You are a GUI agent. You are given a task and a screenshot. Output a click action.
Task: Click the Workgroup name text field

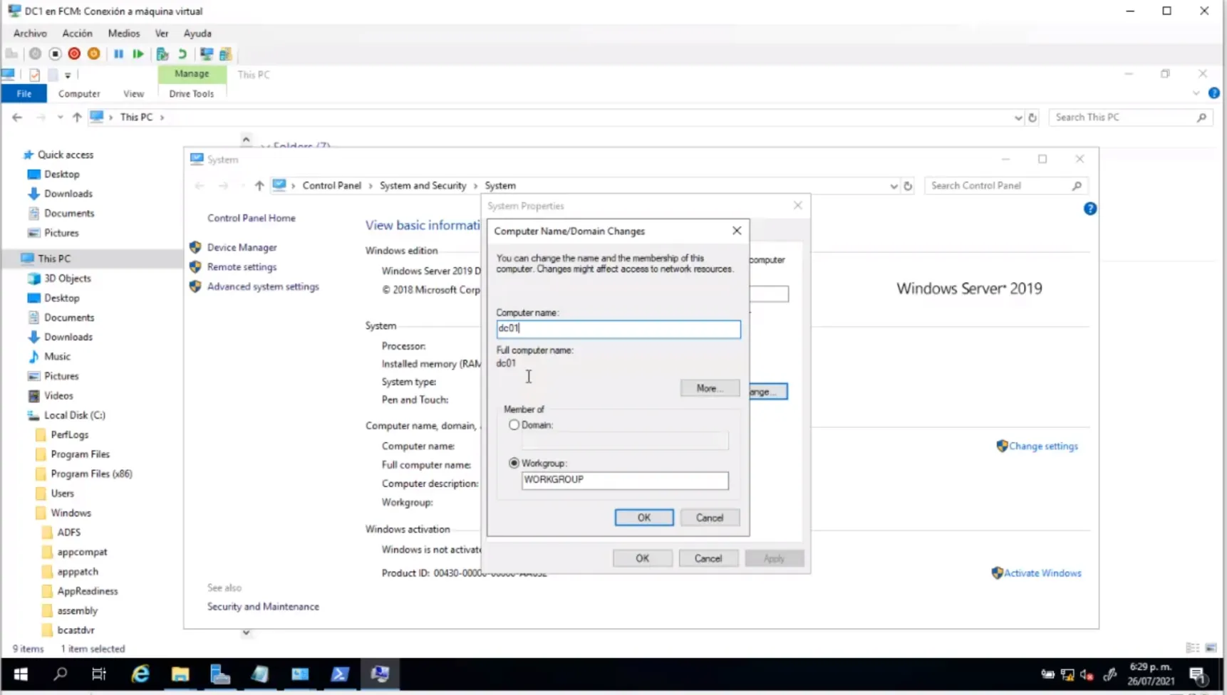624,480
